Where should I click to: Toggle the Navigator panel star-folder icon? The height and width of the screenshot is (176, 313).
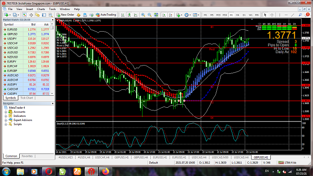[38, 15]
